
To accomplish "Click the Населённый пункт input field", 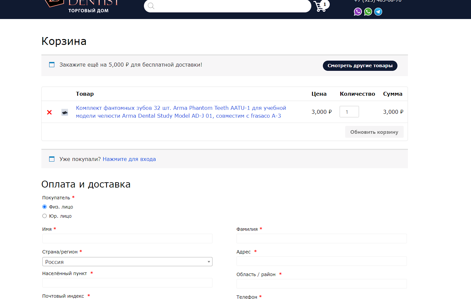I will tap(127, 283).
